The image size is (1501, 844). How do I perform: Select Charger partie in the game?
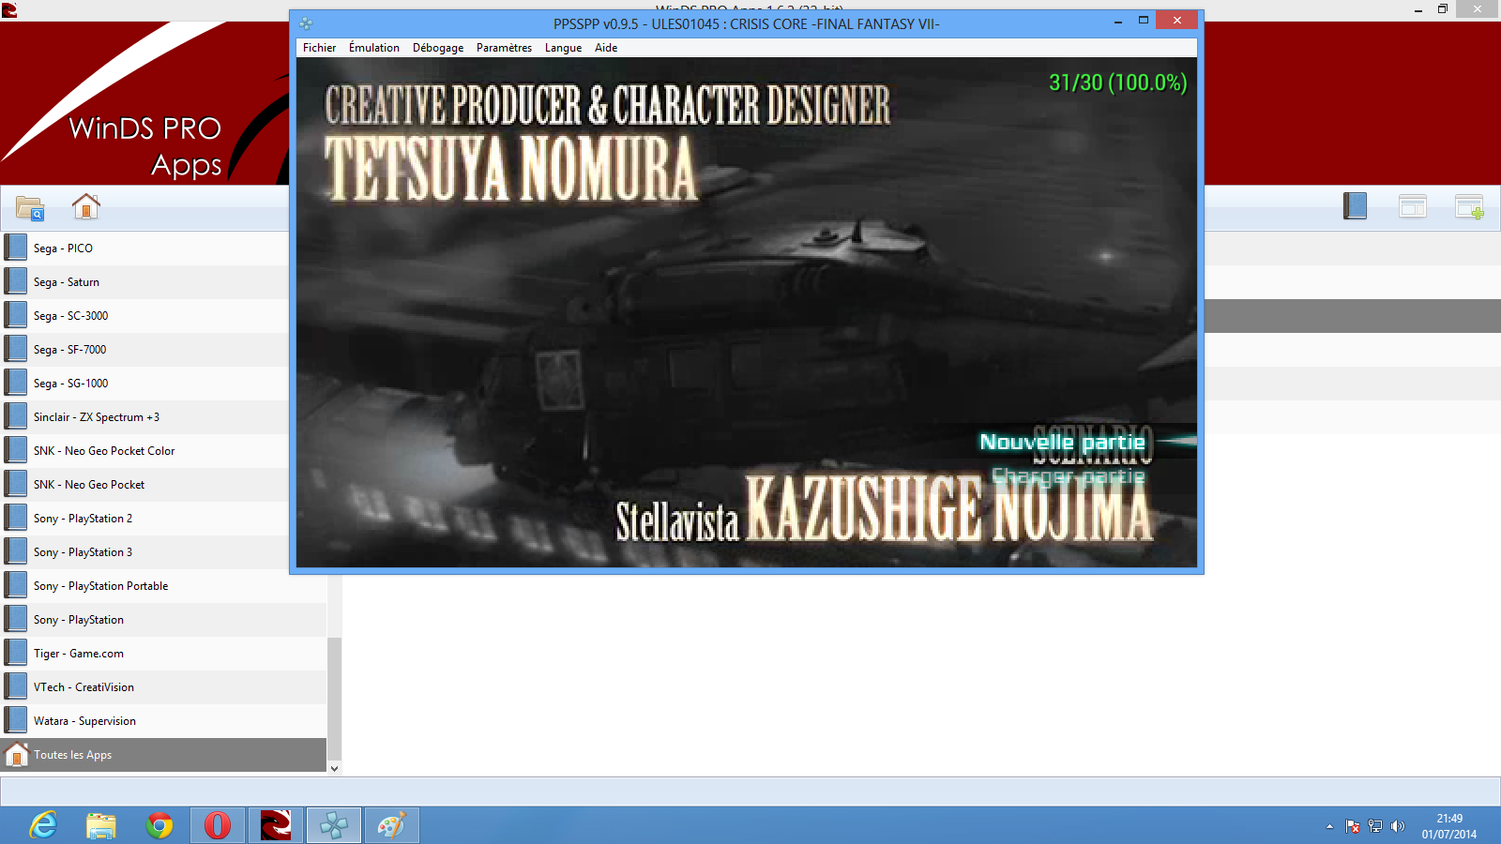tap(1069, 476)
